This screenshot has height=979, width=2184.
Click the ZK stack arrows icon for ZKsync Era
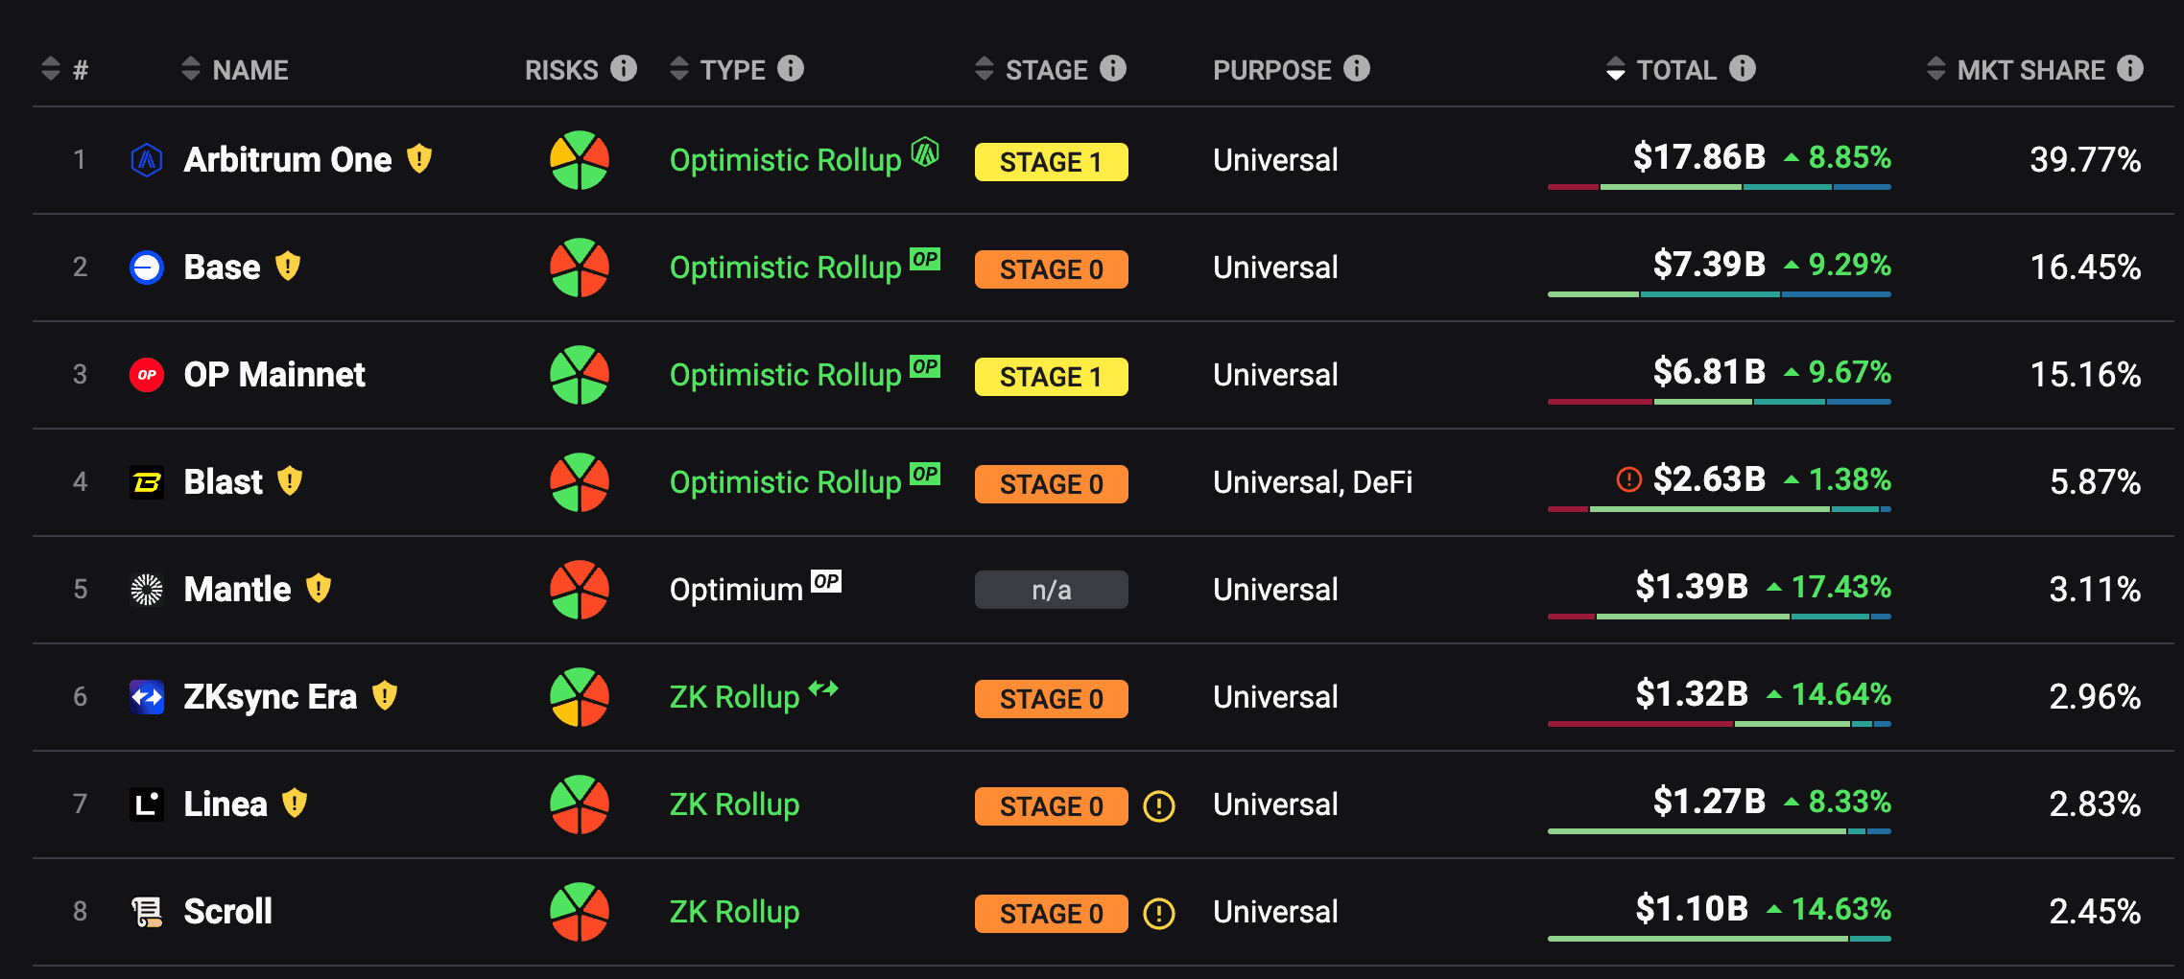pyautogui.click(x=823, y=688)
